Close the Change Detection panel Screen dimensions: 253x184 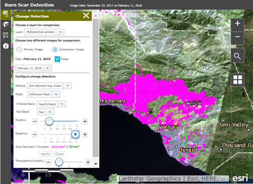[x=86, y=16]
